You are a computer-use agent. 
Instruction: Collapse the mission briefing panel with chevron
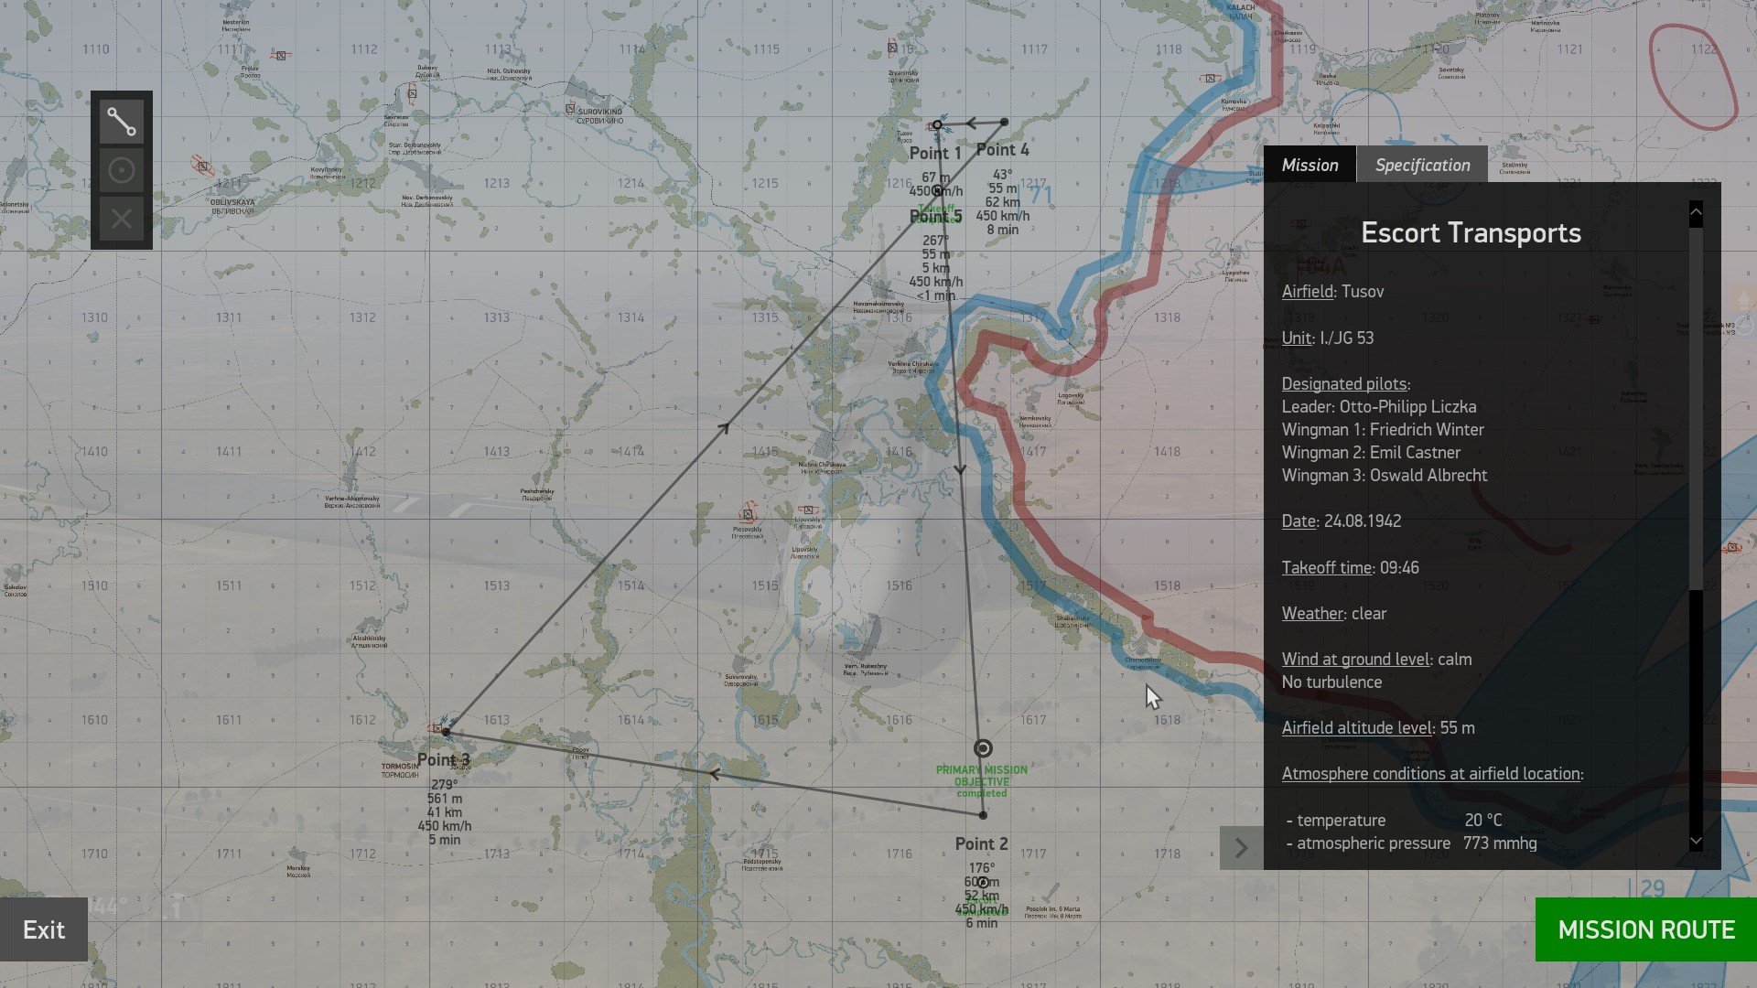[1241, 848]
